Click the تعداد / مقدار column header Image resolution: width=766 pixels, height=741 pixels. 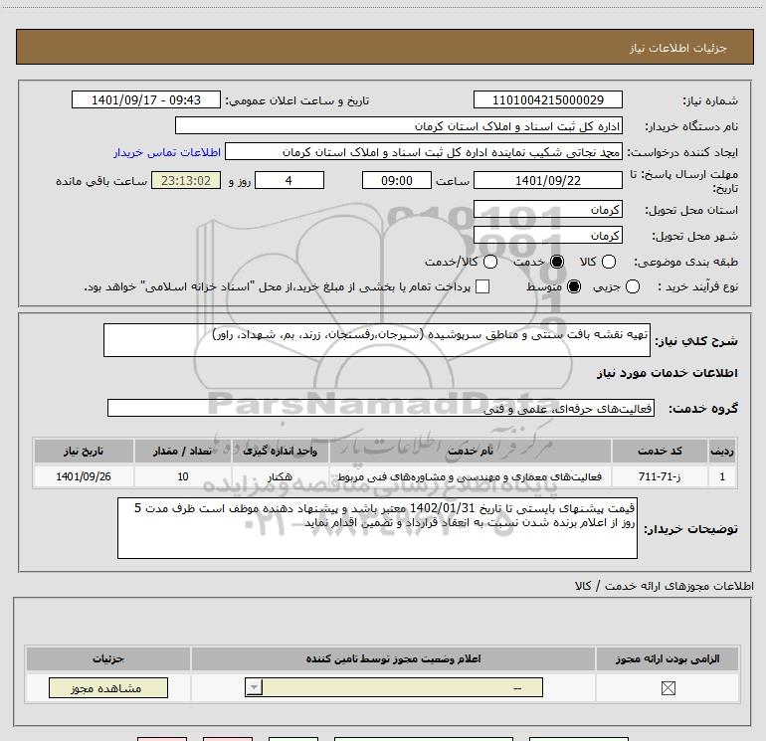[183, 451]
